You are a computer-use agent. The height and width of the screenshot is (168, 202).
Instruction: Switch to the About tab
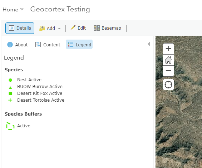[18, 45]
